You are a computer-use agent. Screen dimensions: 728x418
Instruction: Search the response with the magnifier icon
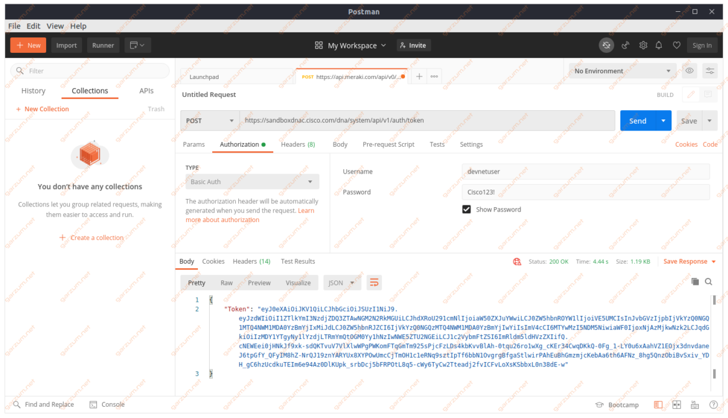[708, 282]
